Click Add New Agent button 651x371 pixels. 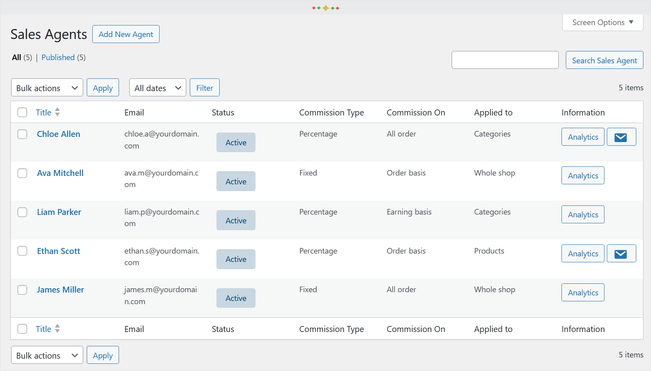coord(126,34)
